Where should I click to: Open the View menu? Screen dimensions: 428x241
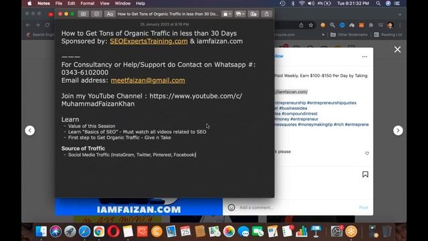[104, 3]
